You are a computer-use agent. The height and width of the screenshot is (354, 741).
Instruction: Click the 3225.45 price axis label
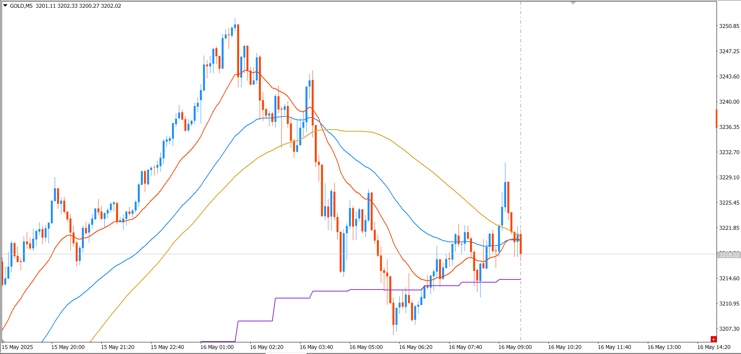coord(729,203)
